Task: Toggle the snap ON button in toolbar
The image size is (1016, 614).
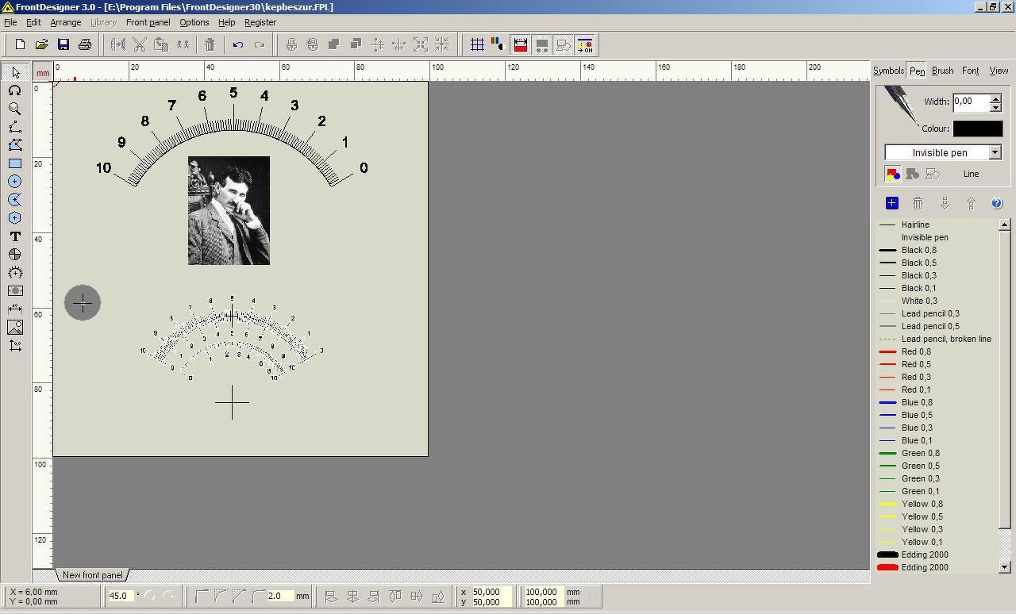Action: pos(584,45)
